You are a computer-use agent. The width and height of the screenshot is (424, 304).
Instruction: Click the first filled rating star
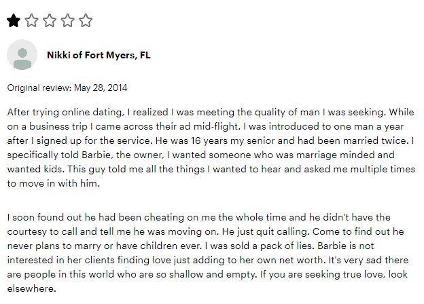coord(14,20)
